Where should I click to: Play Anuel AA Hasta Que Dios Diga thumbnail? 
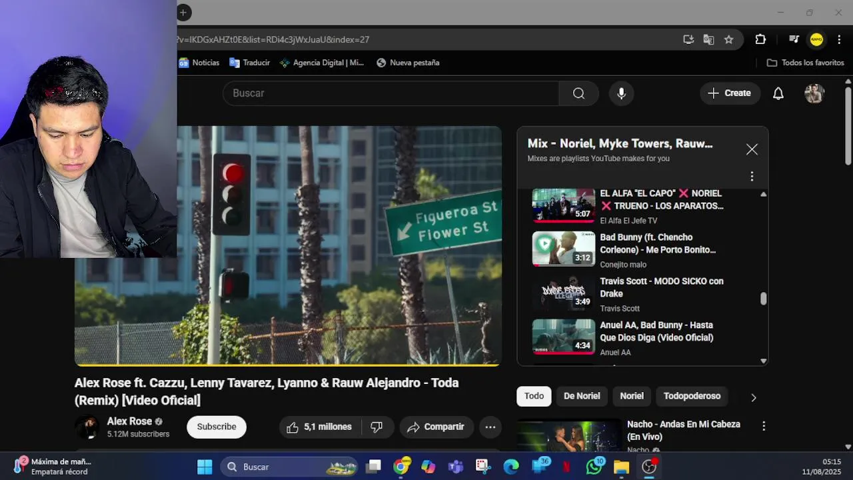(564, 337)
